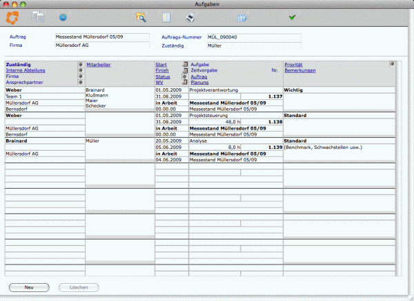Click employee Müller in Analyse record
Screen dimensions: 414x301
click(92, 141)
